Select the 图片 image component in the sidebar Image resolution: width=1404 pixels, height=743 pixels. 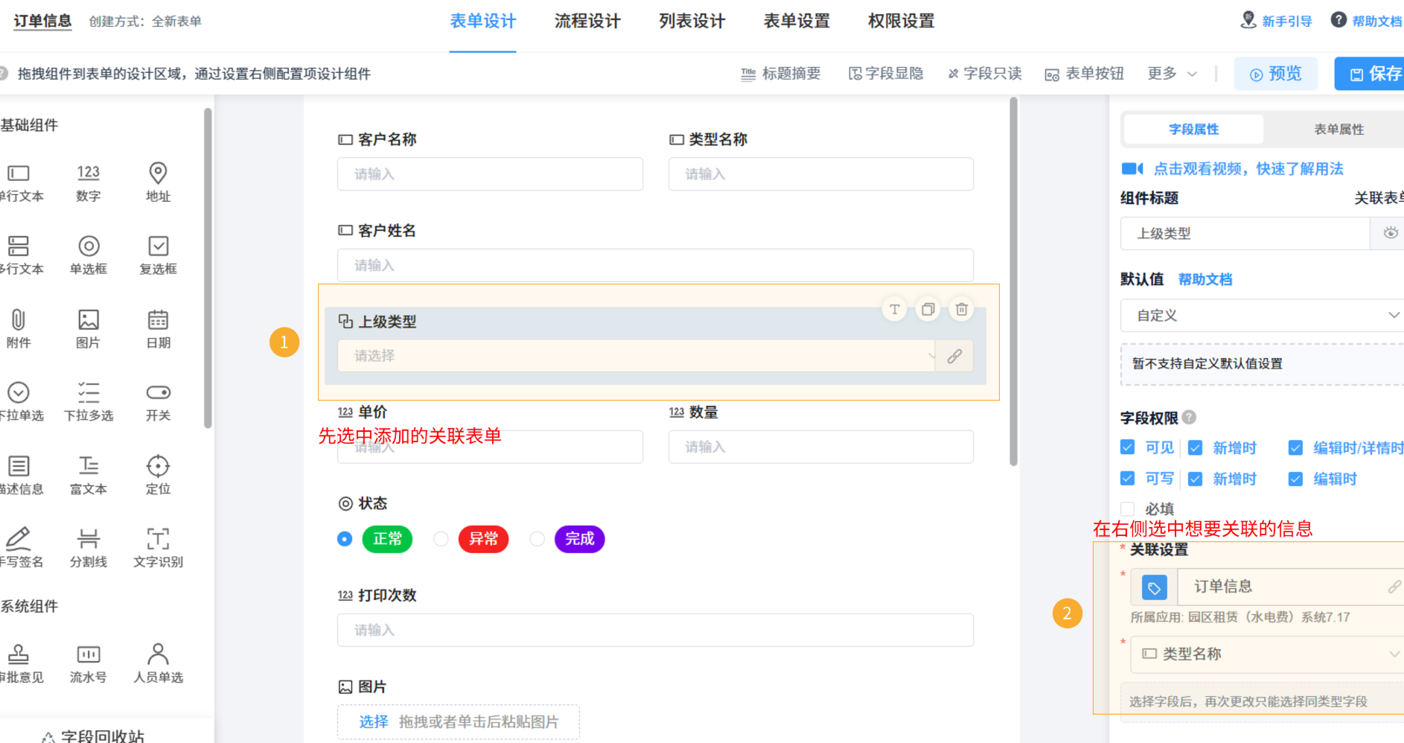[88, 329]
